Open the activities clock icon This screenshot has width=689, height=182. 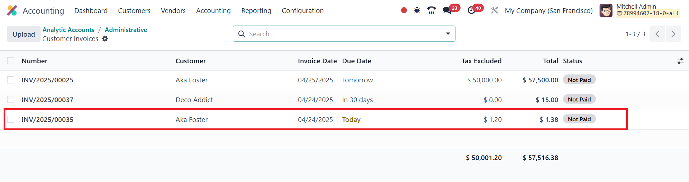[471, 10]
